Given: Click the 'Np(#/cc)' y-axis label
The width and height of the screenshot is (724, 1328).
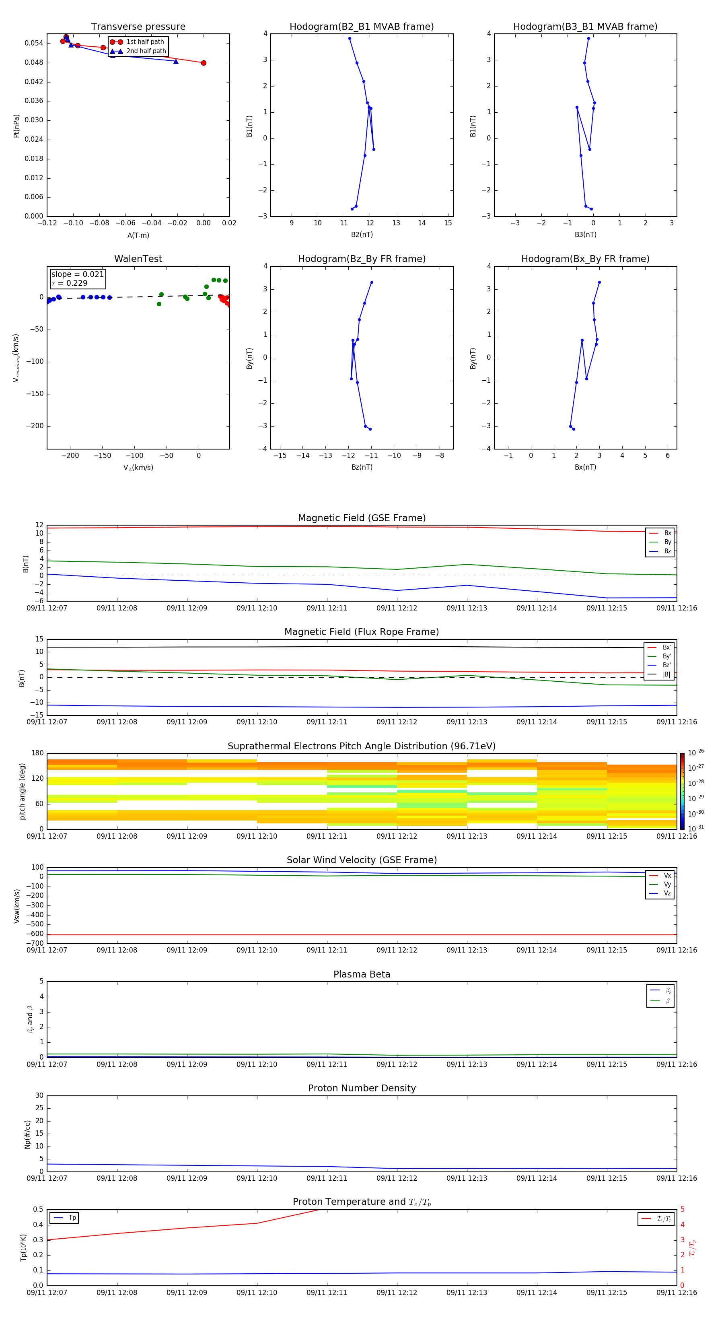Looking at the screenshot, I should [x=27, y=1134].
